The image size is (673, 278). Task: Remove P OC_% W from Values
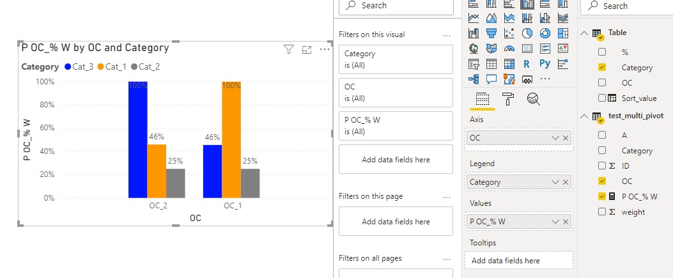[x=566, y=222]
